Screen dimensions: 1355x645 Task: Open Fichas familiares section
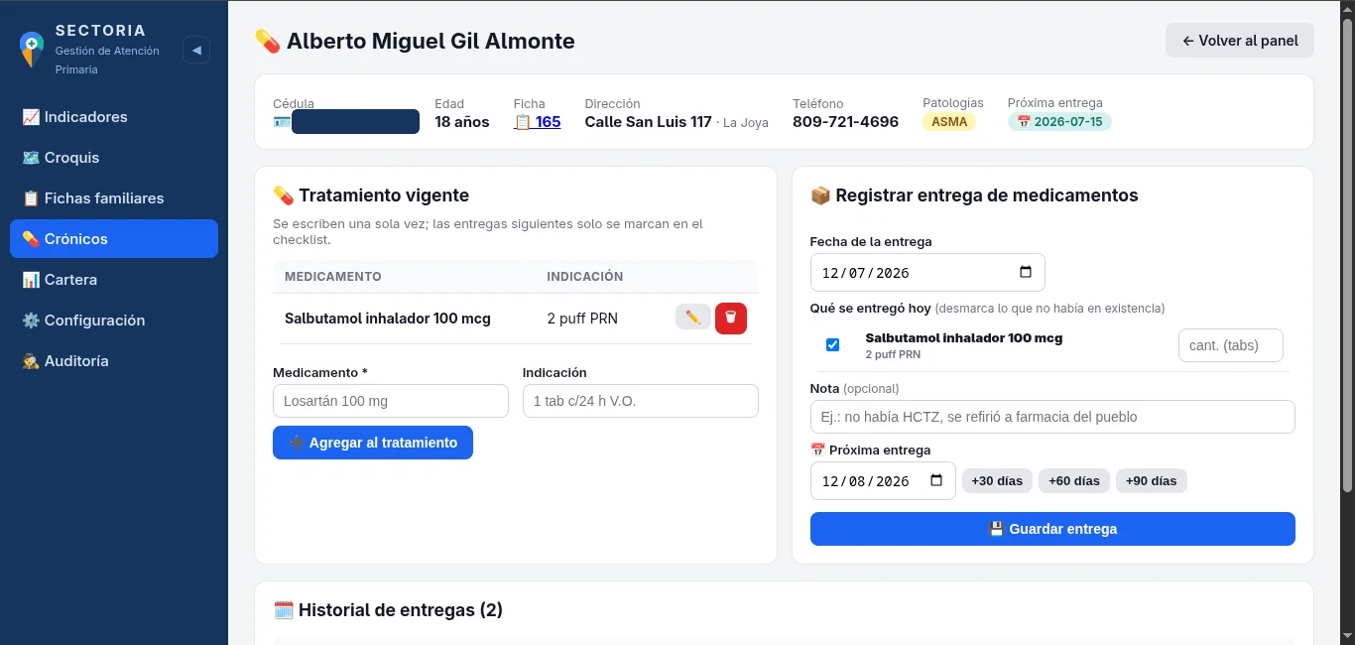coord(114,198)
